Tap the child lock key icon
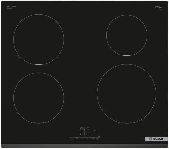 [x=77, y=139]
